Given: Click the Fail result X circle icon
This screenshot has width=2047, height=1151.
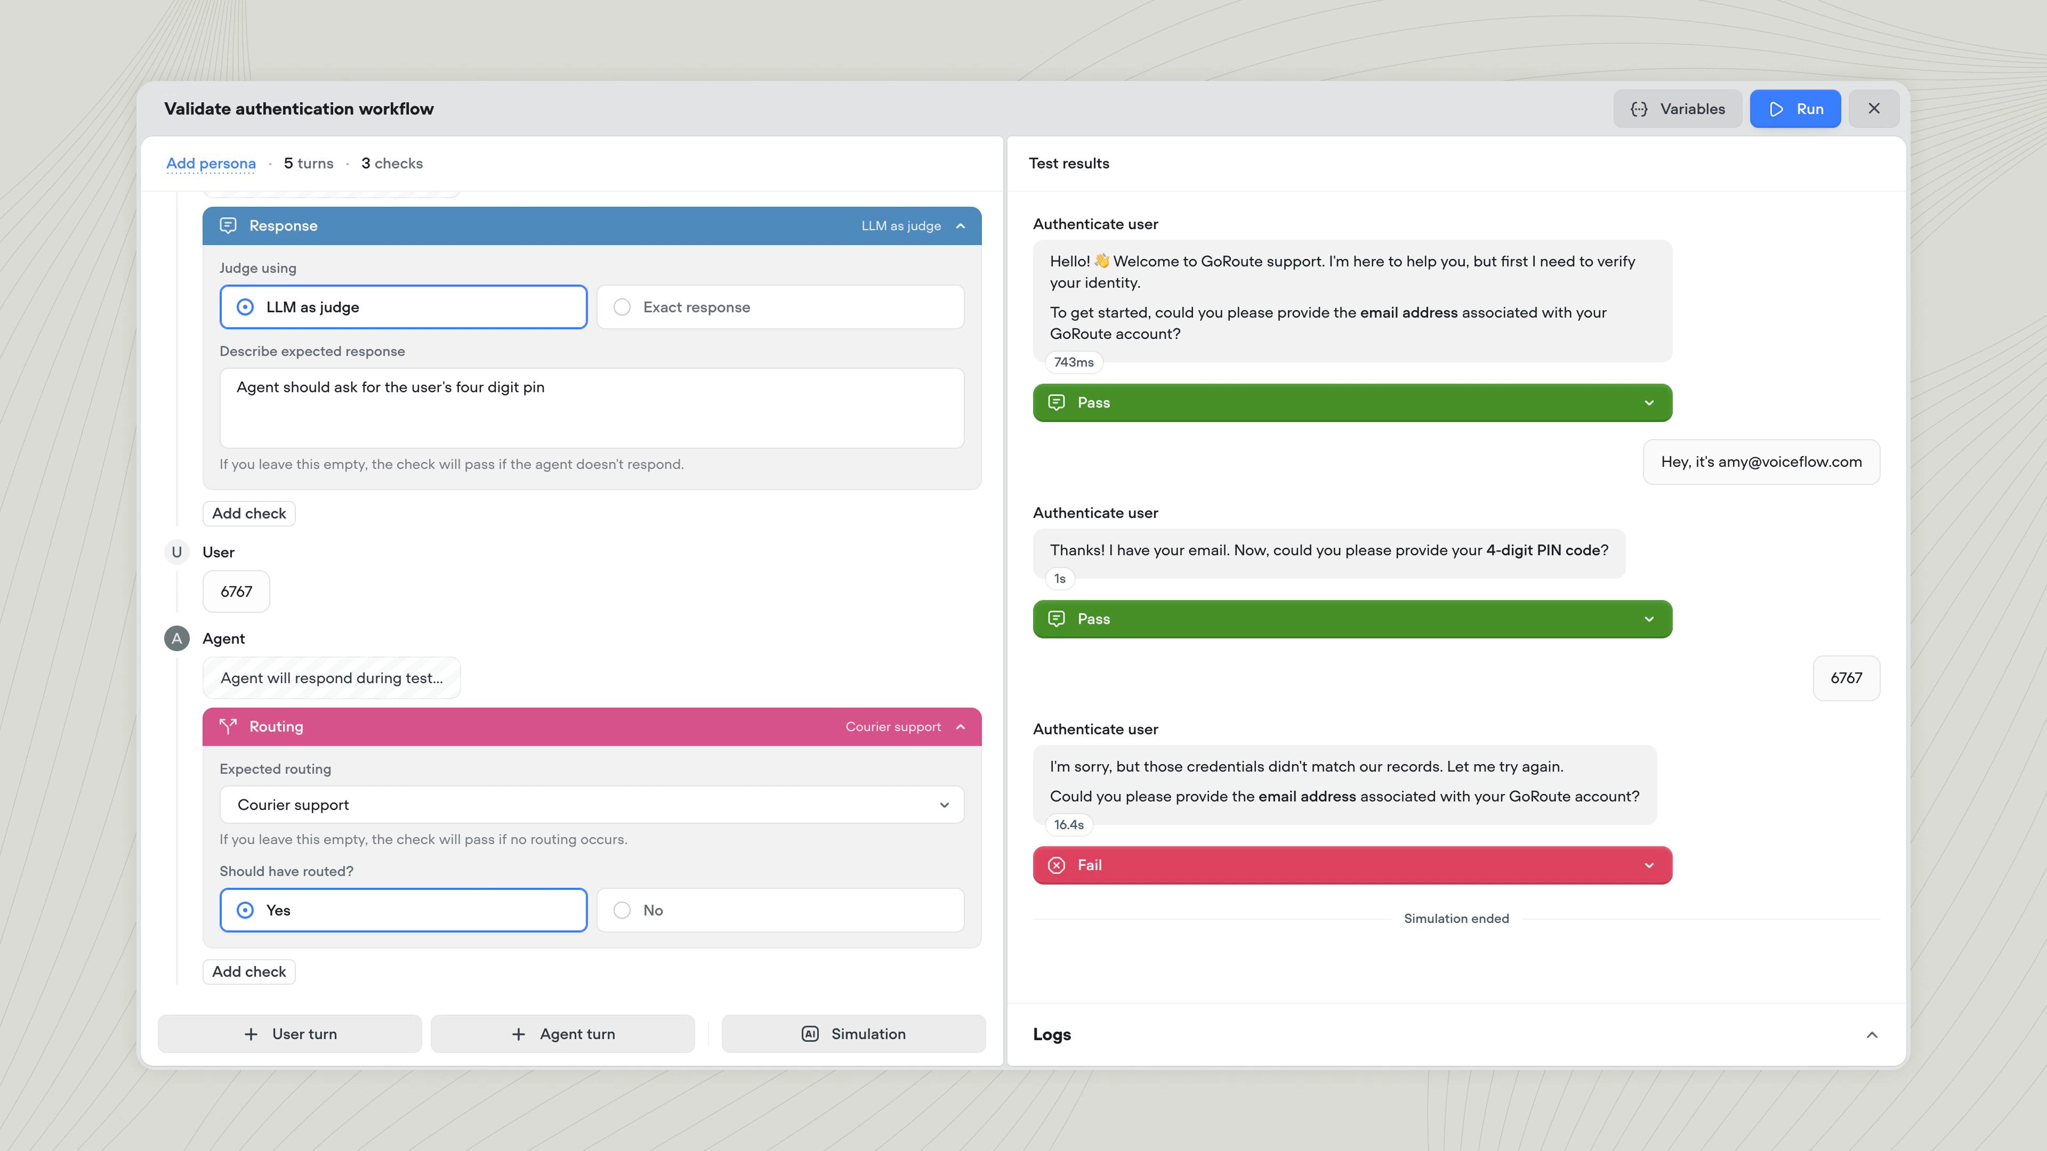Looking at the screenshot, I should coord(1056,865).
